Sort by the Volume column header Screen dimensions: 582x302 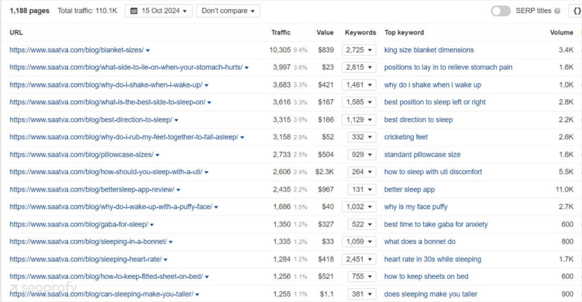point(561,32)
